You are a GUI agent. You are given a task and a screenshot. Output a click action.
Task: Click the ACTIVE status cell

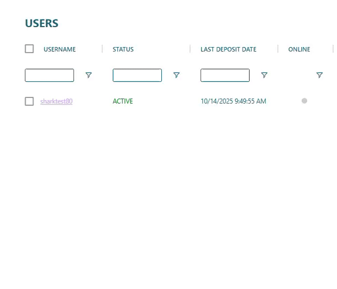pos(123,101)
